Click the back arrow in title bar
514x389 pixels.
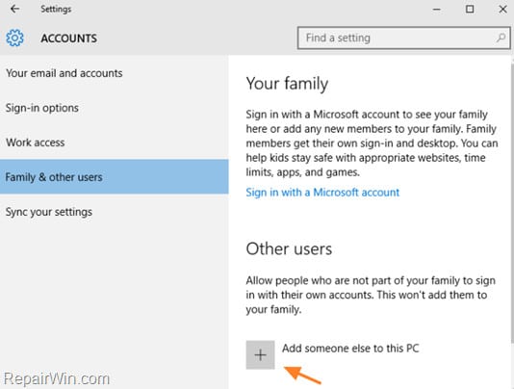(14, 9)
